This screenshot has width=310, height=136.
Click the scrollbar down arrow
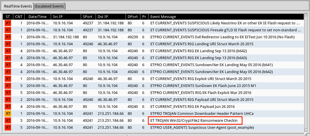pyautogui.click(x=306, y=130)
